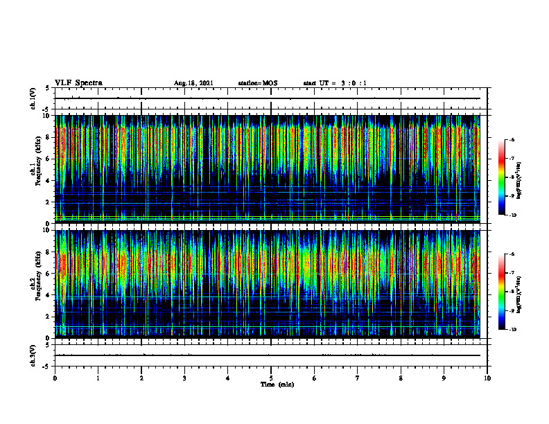Click the "10" kHz tick of the ch.2 spectrogram
Screen dimensions: 549x424
(x=46, y=230)
